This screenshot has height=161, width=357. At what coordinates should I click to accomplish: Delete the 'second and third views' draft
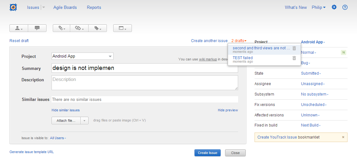pos(294,48)
